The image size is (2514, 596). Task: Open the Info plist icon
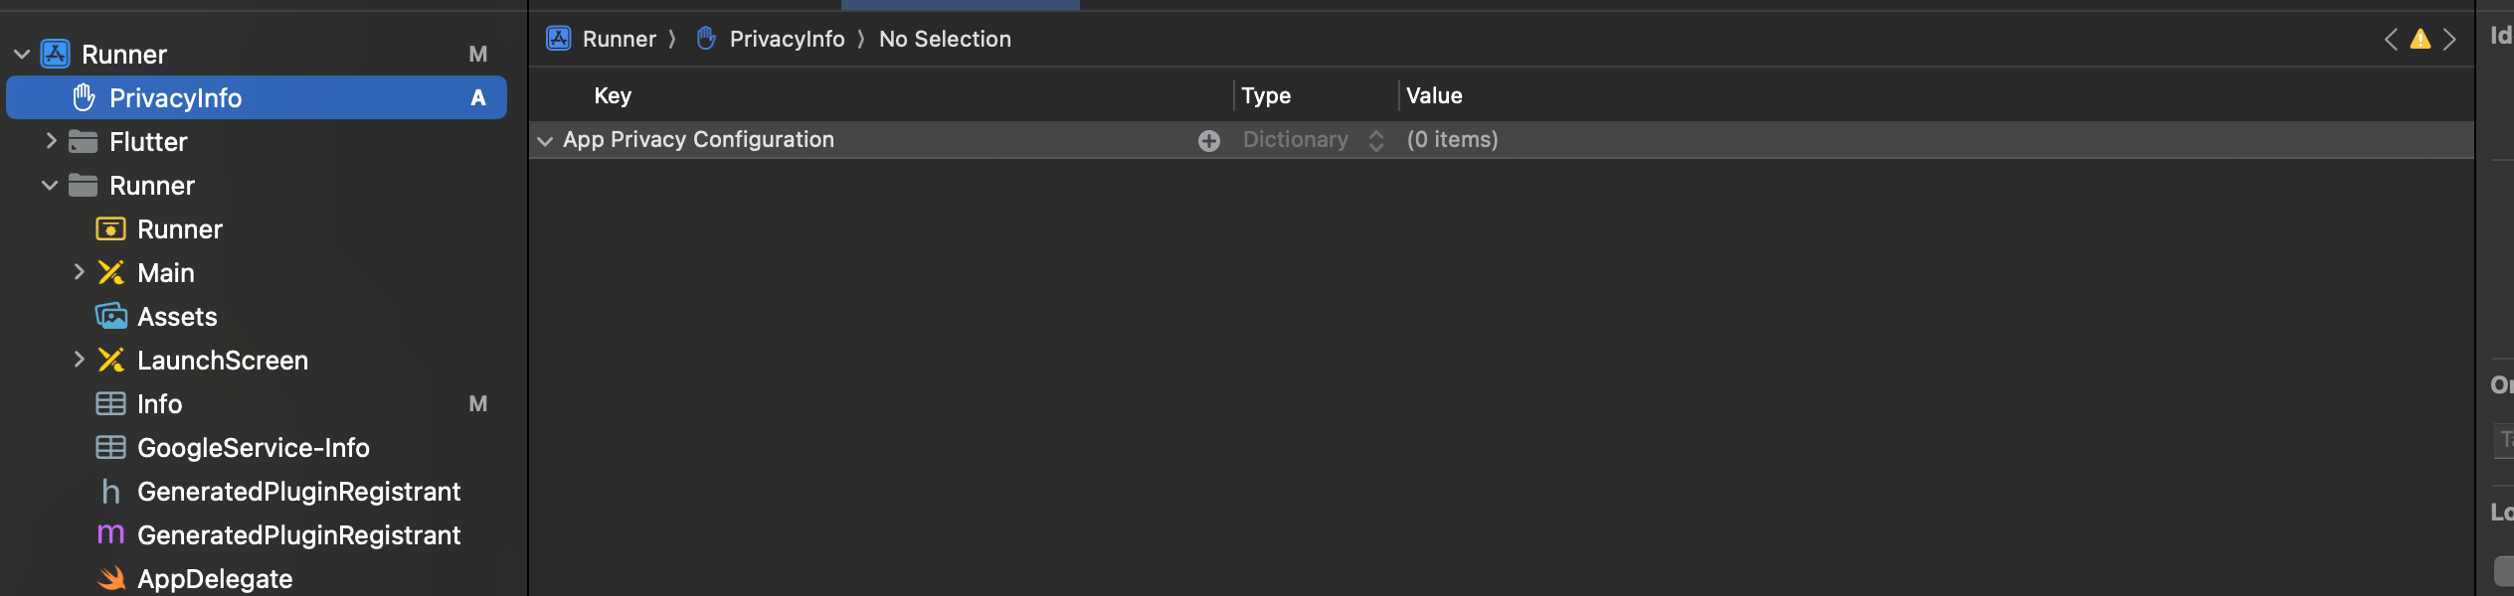click(110, 403)
